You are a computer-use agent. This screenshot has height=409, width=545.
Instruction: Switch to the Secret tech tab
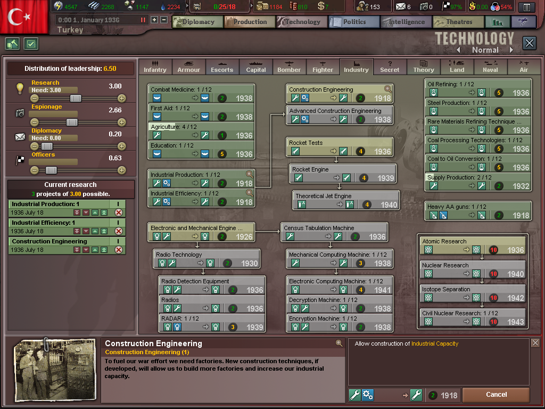tap(390, 67)
